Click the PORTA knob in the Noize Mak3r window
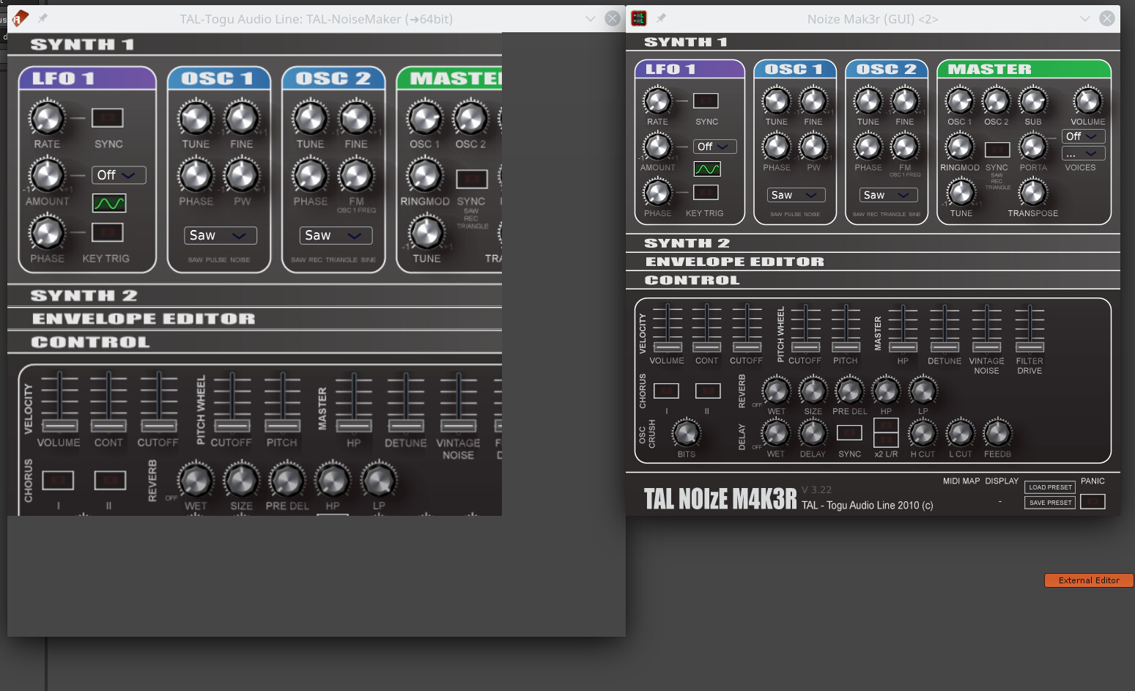 tap(1033, 147)
